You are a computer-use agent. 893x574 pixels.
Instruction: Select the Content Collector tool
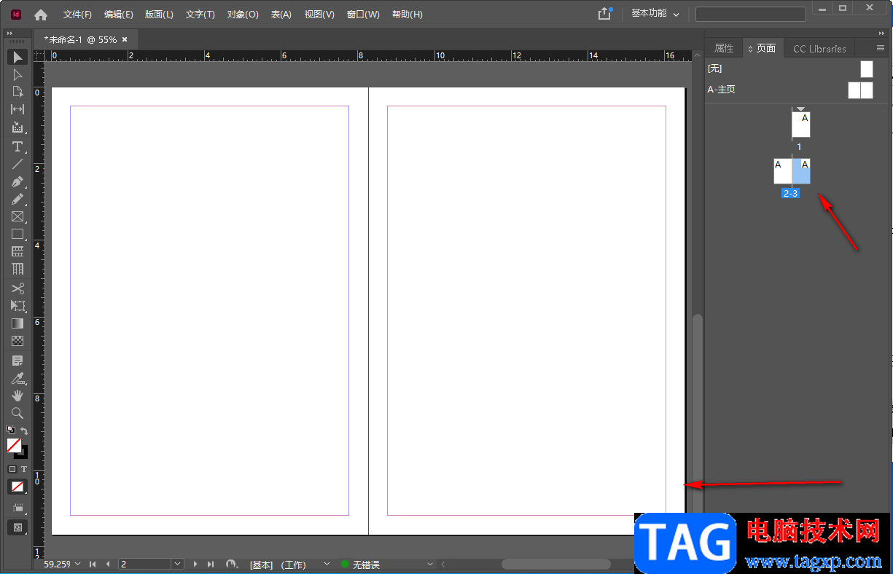pyautogui.click(x=17, y=127)
